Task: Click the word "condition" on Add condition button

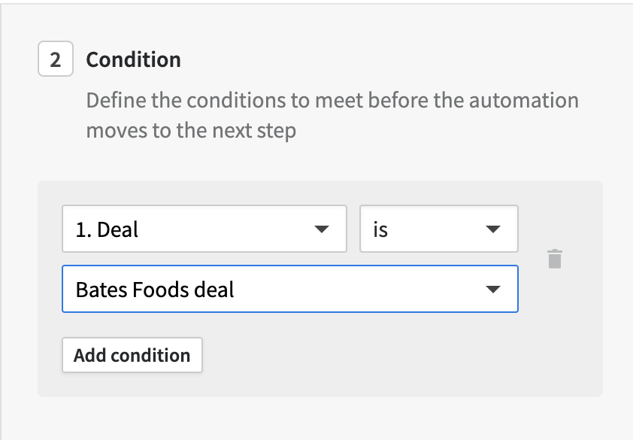Action: [150, 355]
